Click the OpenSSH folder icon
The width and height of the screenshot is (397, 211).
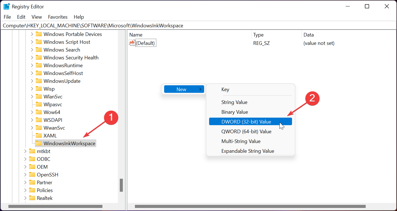coord(32,174)
